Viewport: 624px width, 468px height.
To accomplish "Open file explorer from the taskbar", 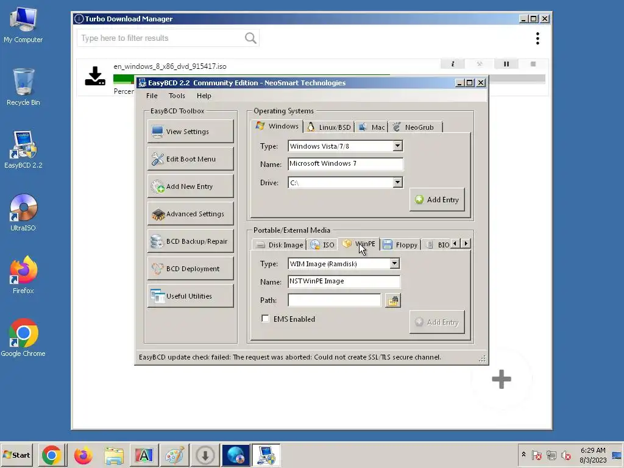I will (114, 455).
